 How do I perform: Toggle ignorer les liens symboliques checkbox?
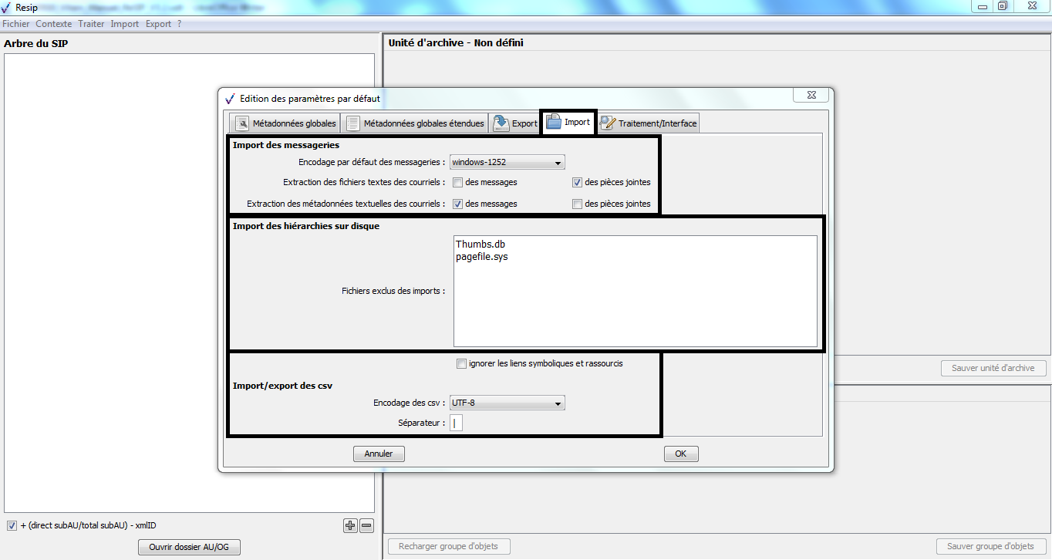point(461,363)
